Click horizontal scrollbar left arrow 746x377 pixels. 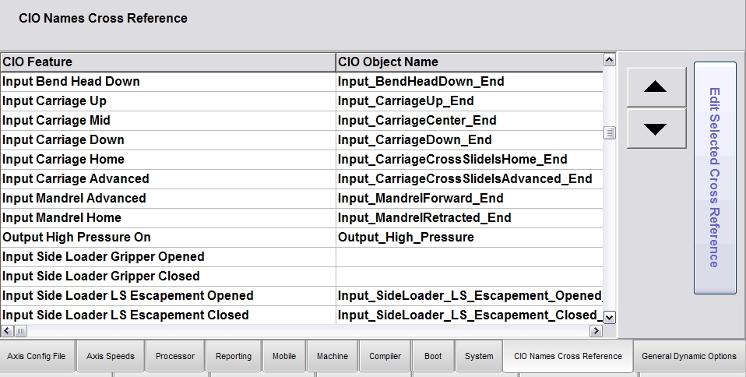tap(6, 331)
